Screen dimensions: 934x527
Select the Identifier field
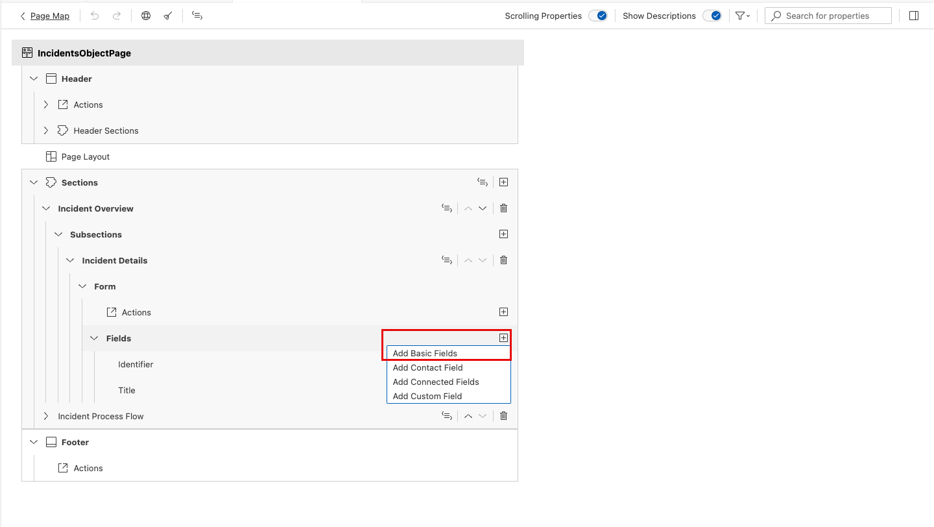click(136, 364)
